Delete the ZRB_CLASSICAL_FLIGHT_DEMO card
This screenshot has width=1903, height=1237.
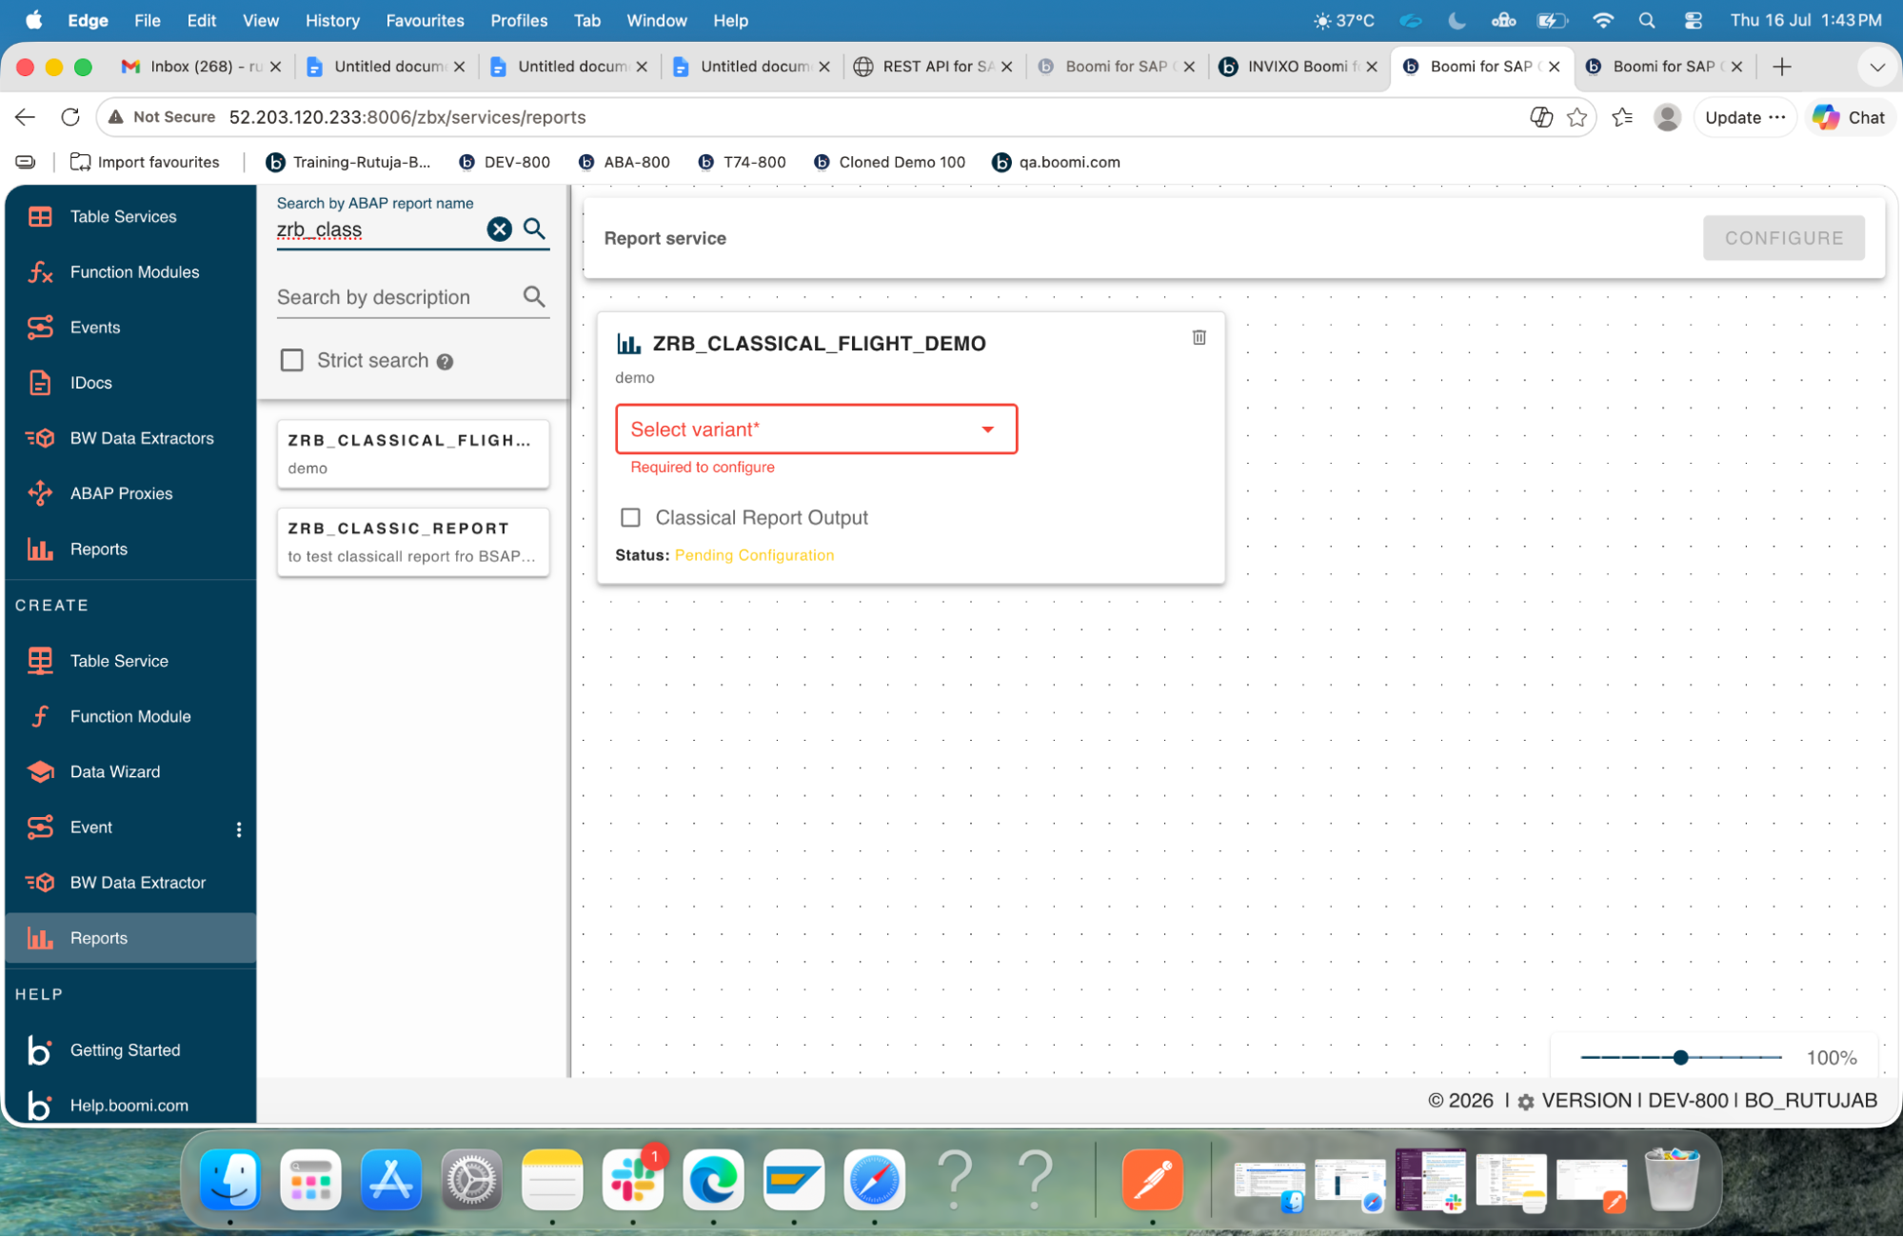(1199, 337)
